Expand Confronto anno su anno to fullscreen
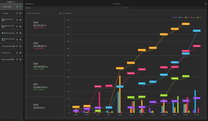208x121 pixels. 63,13
